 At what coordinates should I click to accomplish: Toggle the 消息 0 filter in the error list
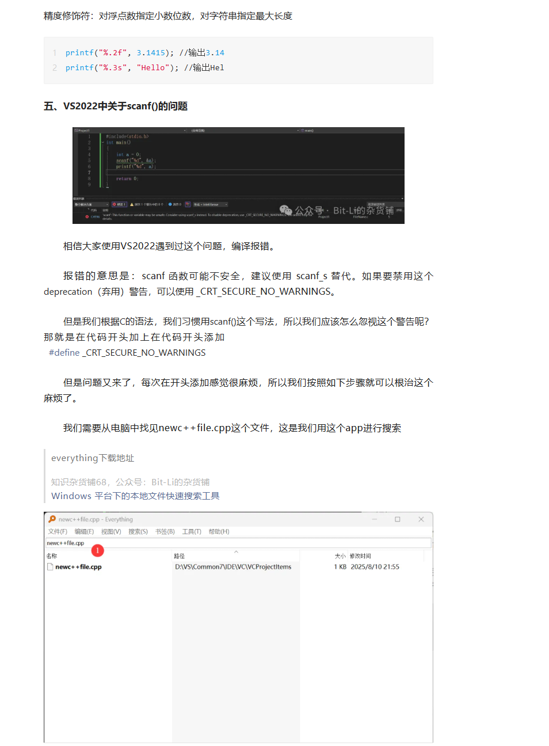176,204
